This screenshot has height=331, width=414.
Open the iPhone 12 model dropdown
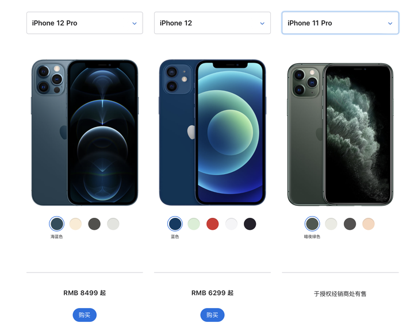212,23
